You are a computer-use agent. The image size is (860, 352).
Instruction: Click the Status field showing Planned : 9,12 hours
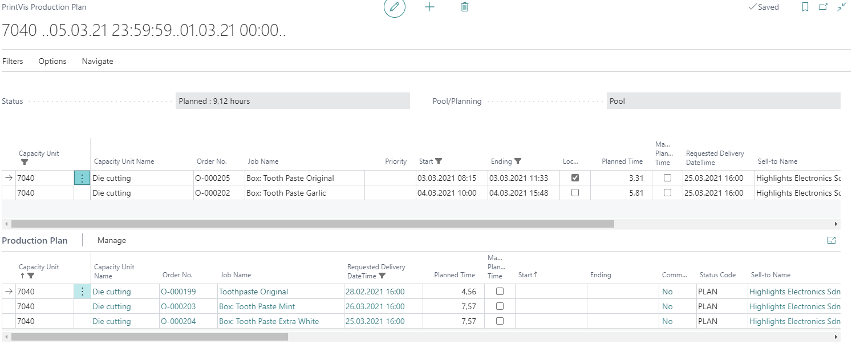[x=293, y=101]
